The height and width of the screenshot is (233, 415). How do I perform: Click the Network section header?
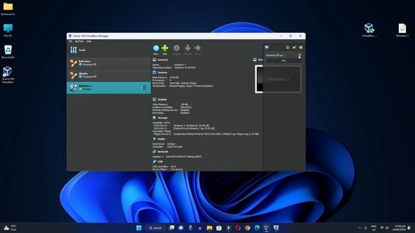[x=163, y=151]
